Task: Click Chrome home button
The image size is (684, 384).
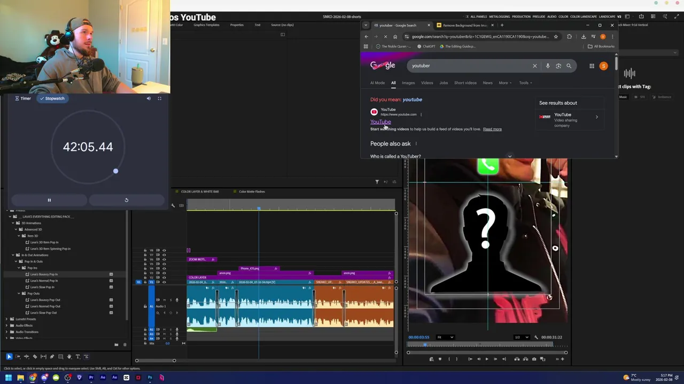Action: 395,37
